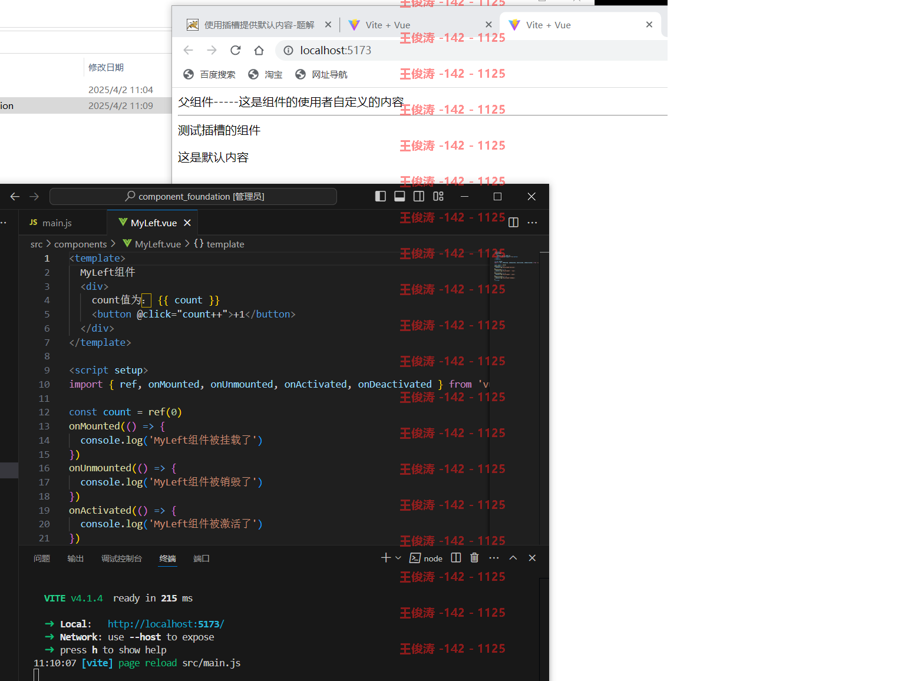Open the component_foundation command search box
Image resolution: width=905 pixels, height=681 pixels.
pos(193,197)
